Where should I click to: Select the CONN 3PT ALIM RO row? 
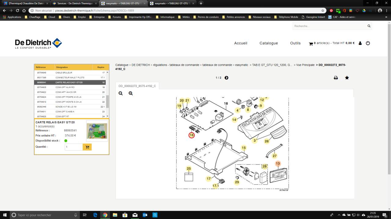point(70,87)
